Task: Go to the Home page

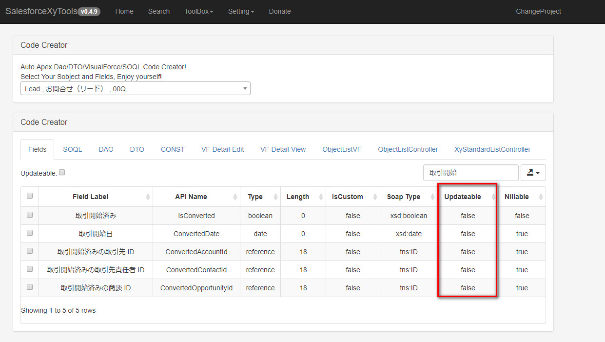Action: coord(124,11)
